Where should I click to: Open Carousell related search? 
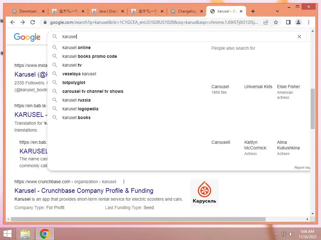pos(221,142)
